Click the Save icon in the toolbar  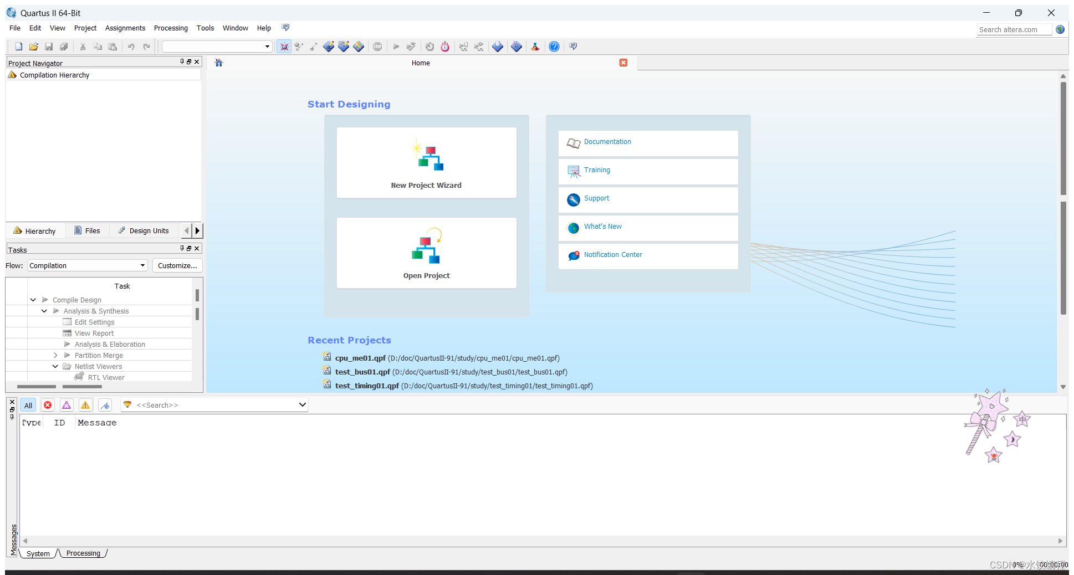point(49,47)
